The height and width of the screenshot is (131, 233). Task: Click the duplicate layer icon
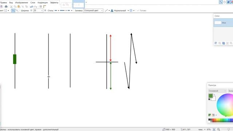pos(224,43)
